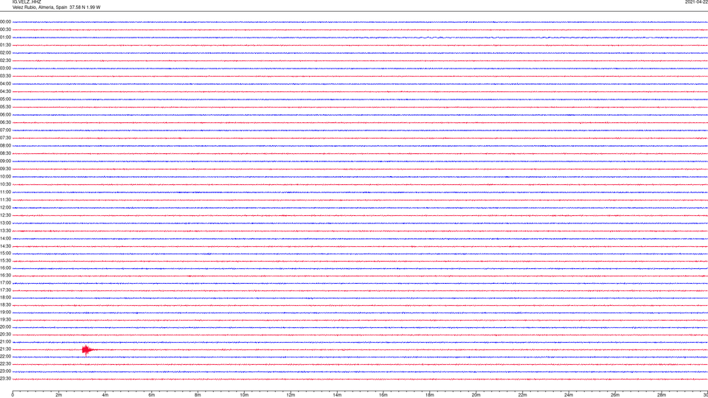
Task: Select the 21:30 time label
Action: [5, 349]
